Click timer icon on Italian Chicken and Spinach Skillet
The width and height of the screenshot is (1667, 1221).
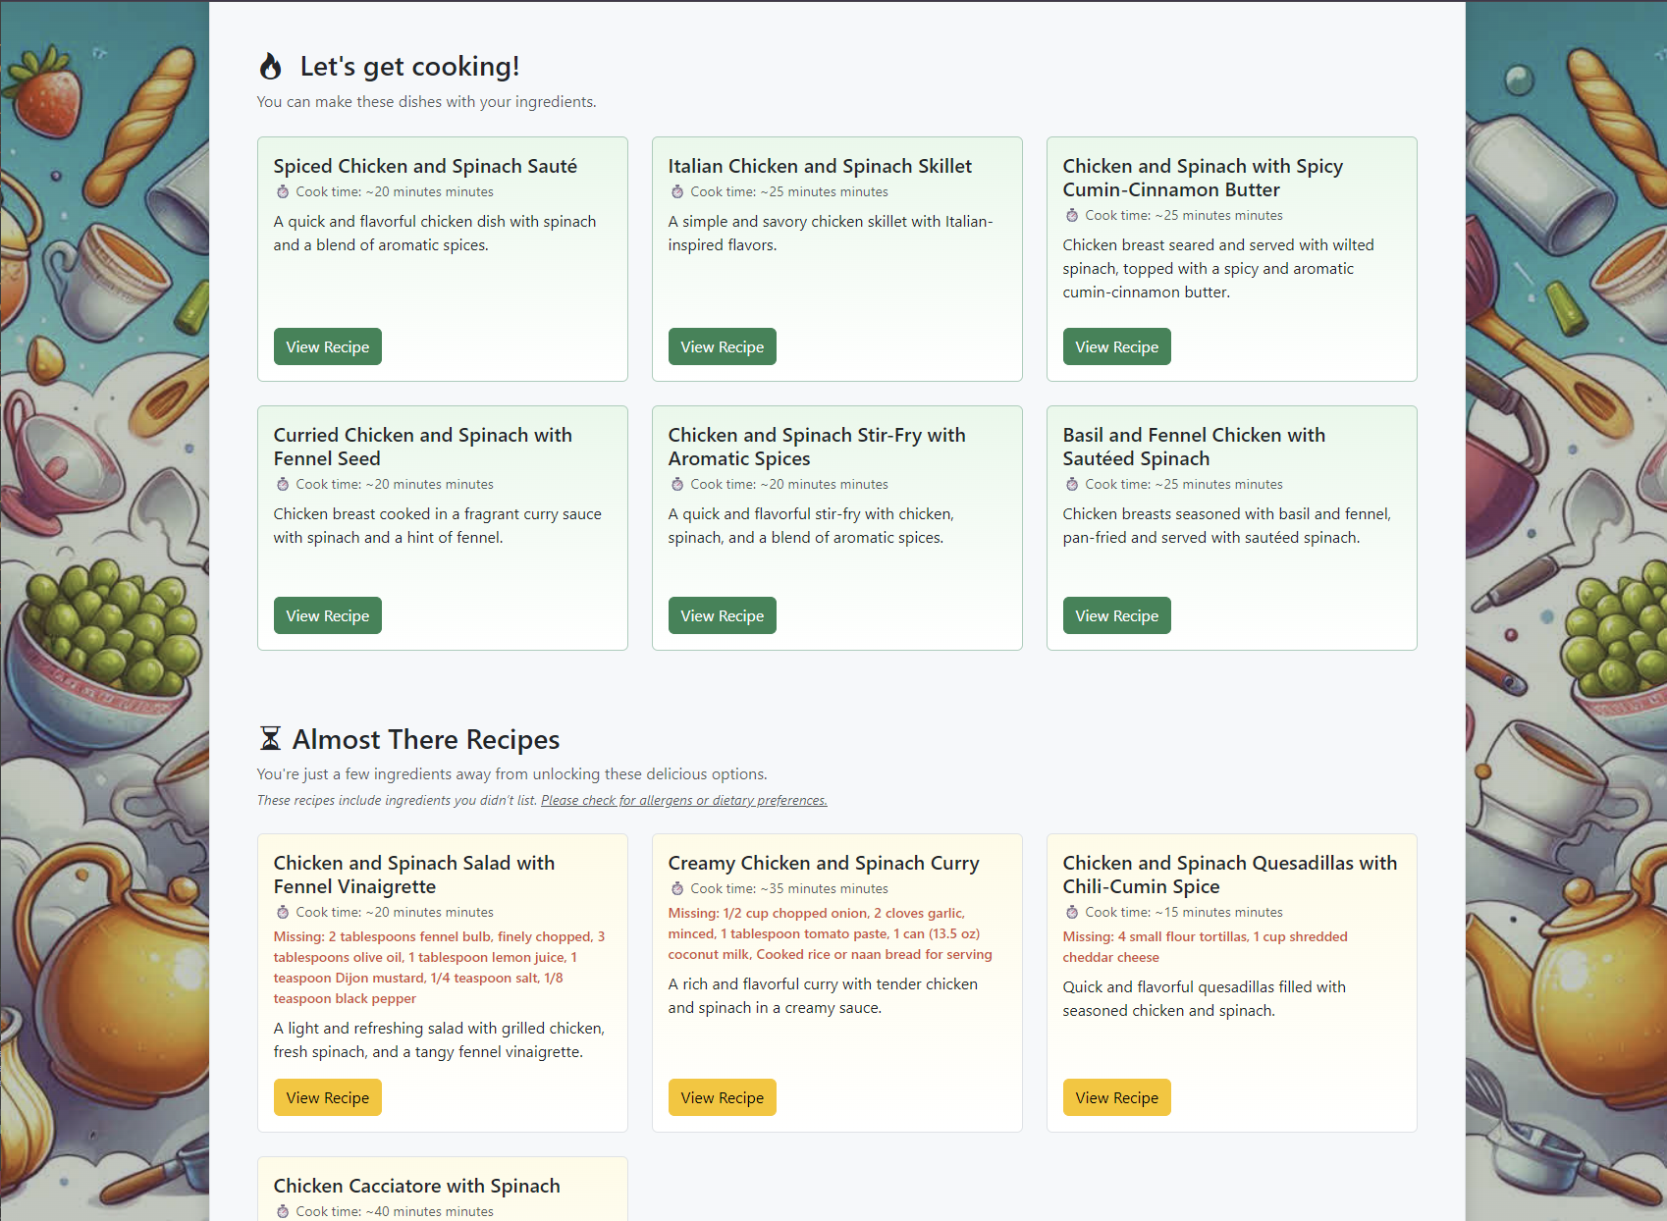[x=677, y=192]
